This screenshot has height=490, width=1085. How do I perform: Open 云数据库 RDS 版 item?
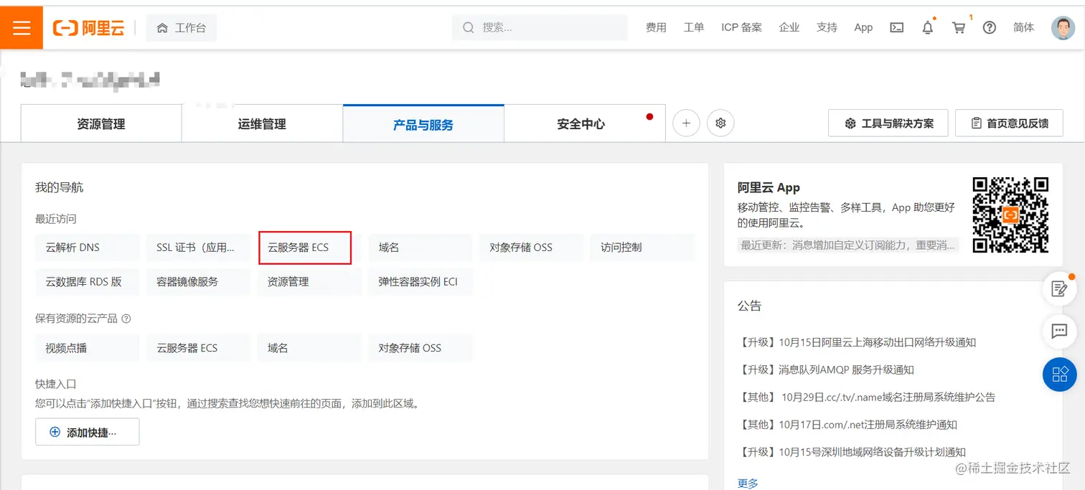[88, 282]
